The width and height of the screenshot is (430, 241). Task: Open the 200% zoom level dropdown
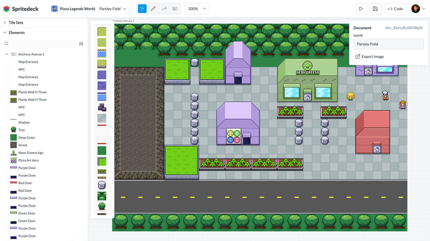[197, 9]
